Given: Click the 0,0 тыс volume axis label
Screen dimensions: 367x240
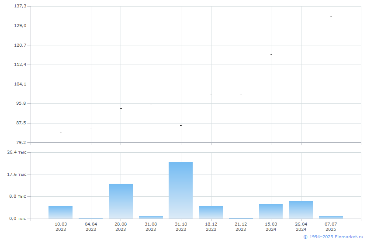Looking at the screenshot, I should click(x=17, y=219).
